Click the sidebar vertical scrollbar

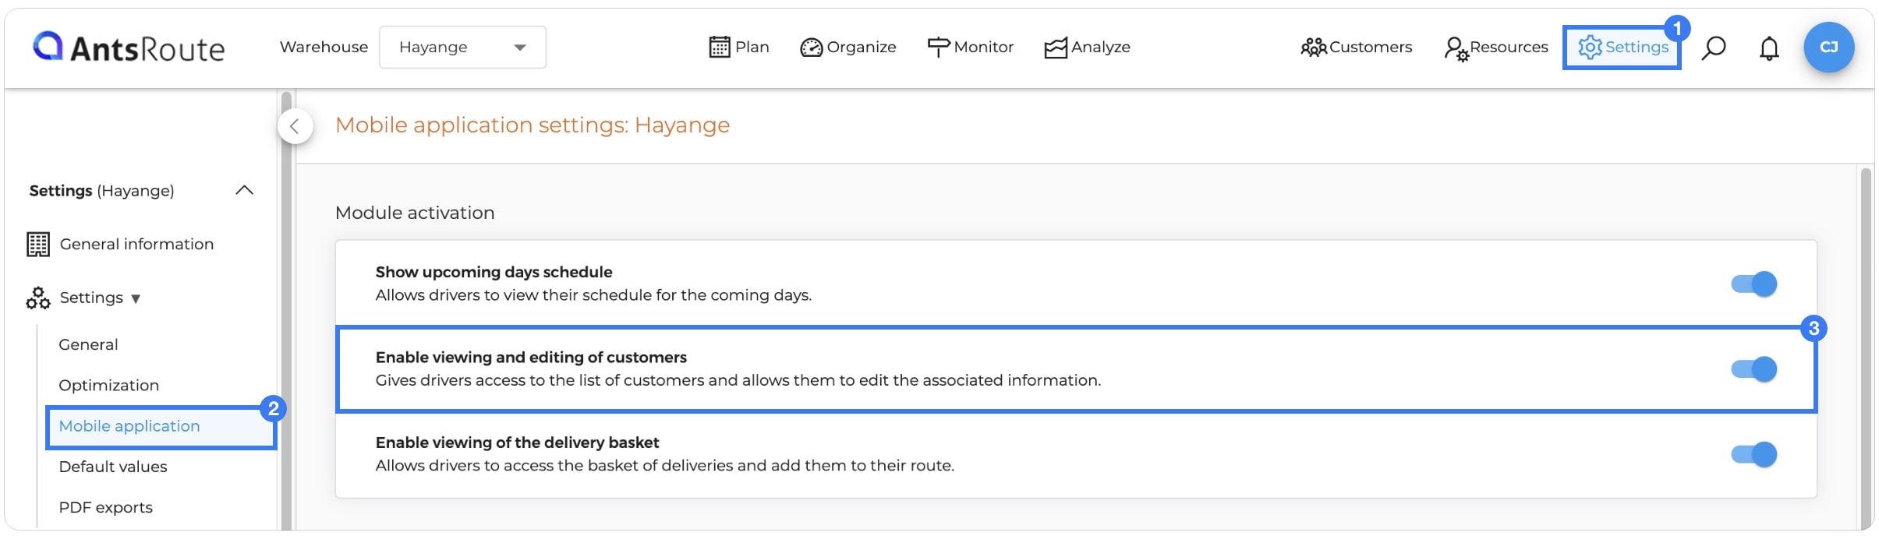(286, 312)
